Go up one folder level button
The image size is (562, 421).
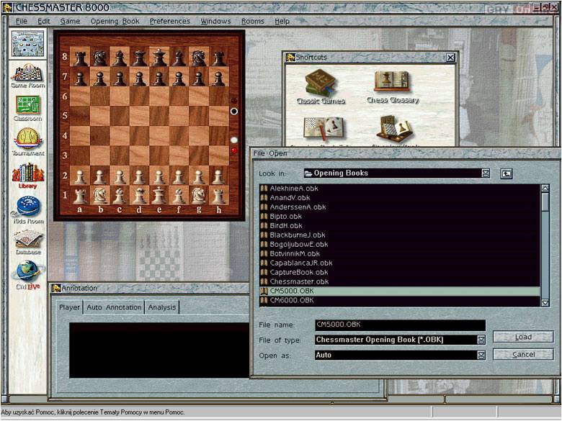tap(506, 173)
